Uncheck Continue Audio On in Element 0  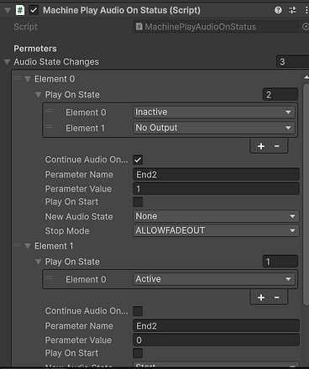tap(138, 160)
